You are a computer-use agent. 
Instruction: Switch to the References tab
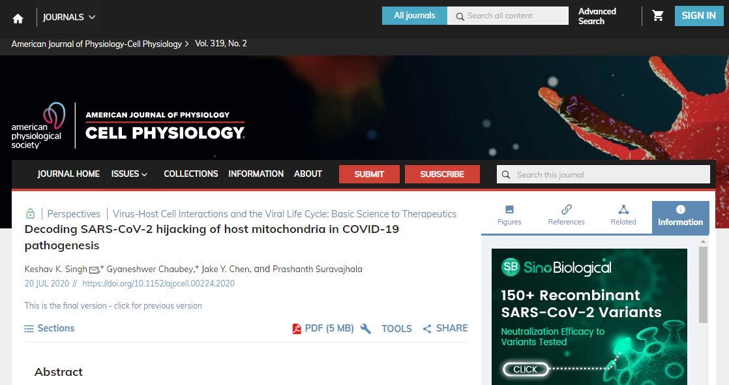566,215
